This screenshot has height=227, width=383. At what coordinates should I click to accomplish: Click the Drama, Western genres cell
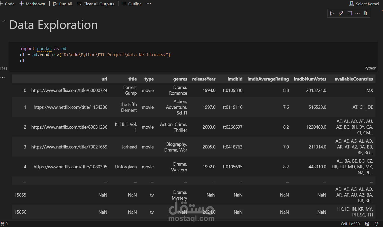[x=179, y=167]
